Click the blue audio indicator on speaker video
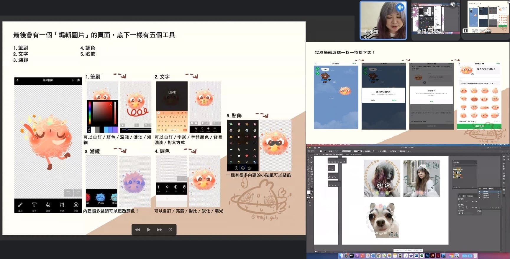Image resolution: width=510 pixels, height=259 pixels. [400, 7]
